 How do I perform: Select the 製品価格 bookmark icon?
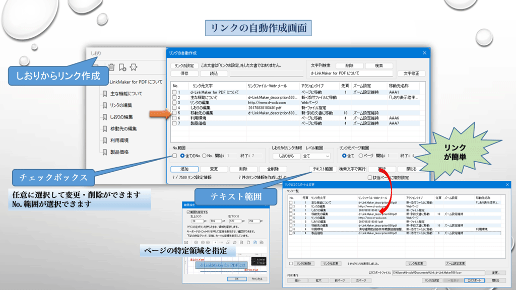coord(105,152)
